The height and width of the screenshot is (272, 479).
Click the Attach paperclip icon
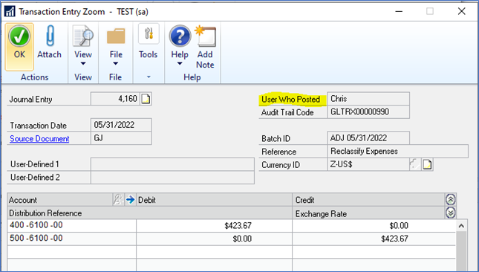pos(50,36)
